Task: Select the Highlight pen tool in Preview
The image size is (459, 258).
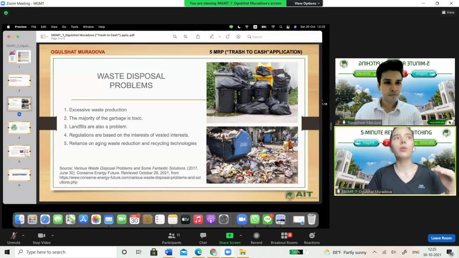Action: pyautogui.click(x=212, y=37)
